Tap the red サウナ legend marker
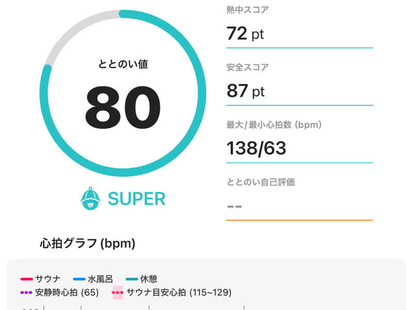Image resolution: width=413 pixels, height=310 pixels. (26, 279)
